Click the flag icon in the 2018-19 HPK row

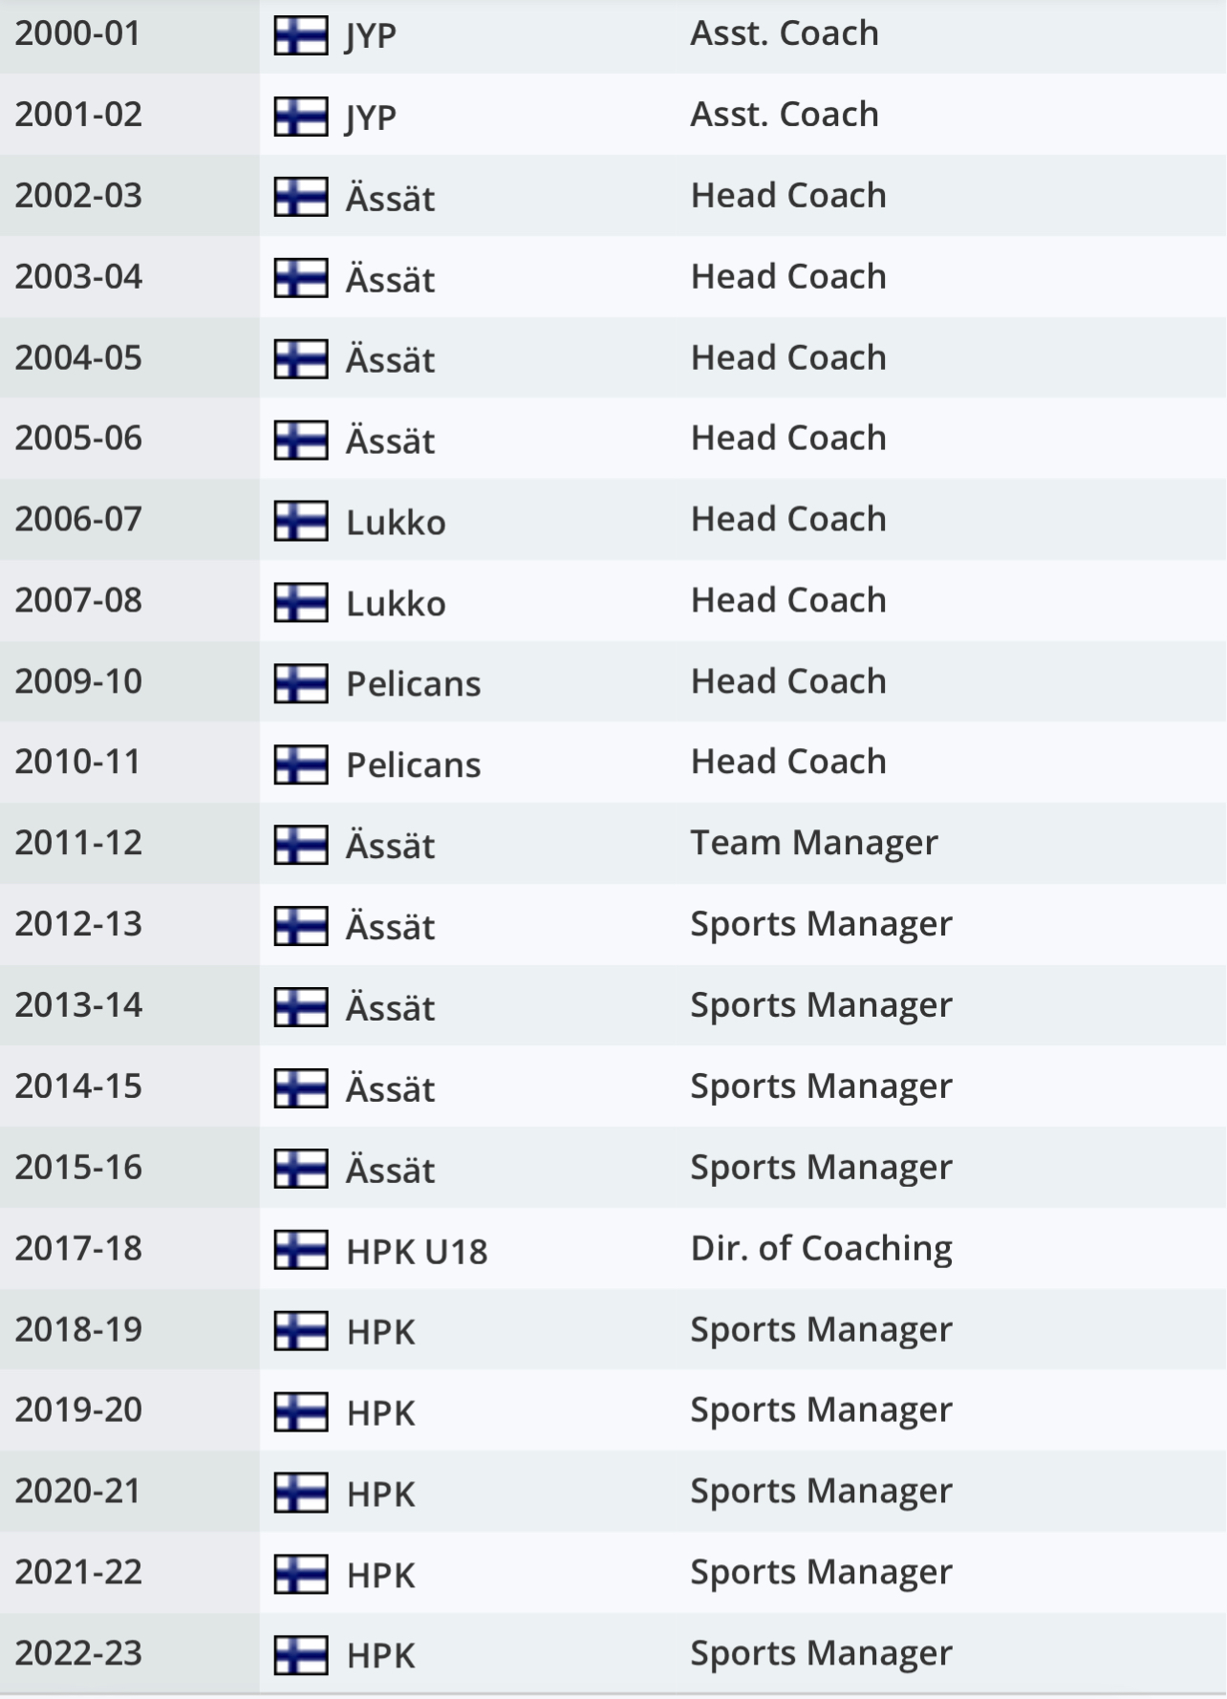301,1331
